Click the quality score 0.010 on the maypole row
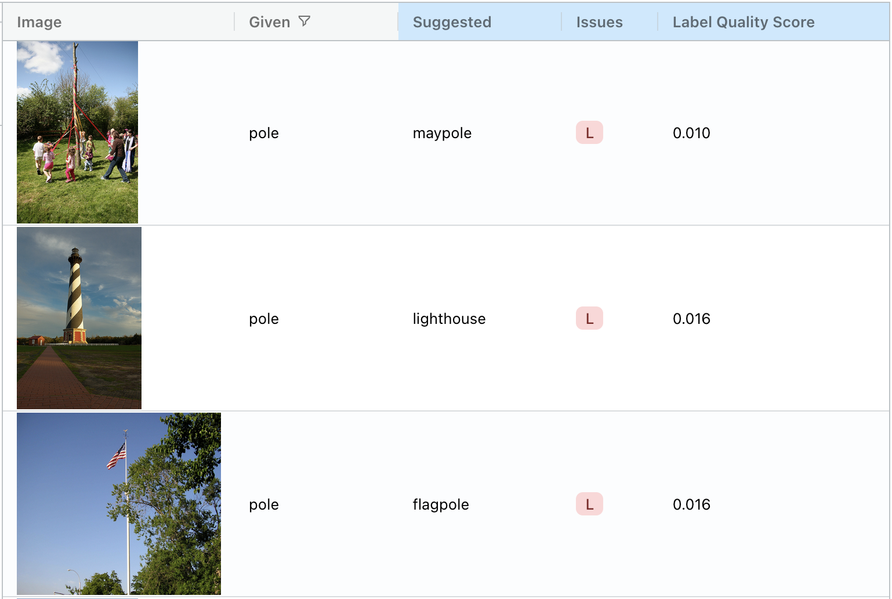The width and height of the screenshot is (892, 599). pyautogui.click(x=691, y=133)
